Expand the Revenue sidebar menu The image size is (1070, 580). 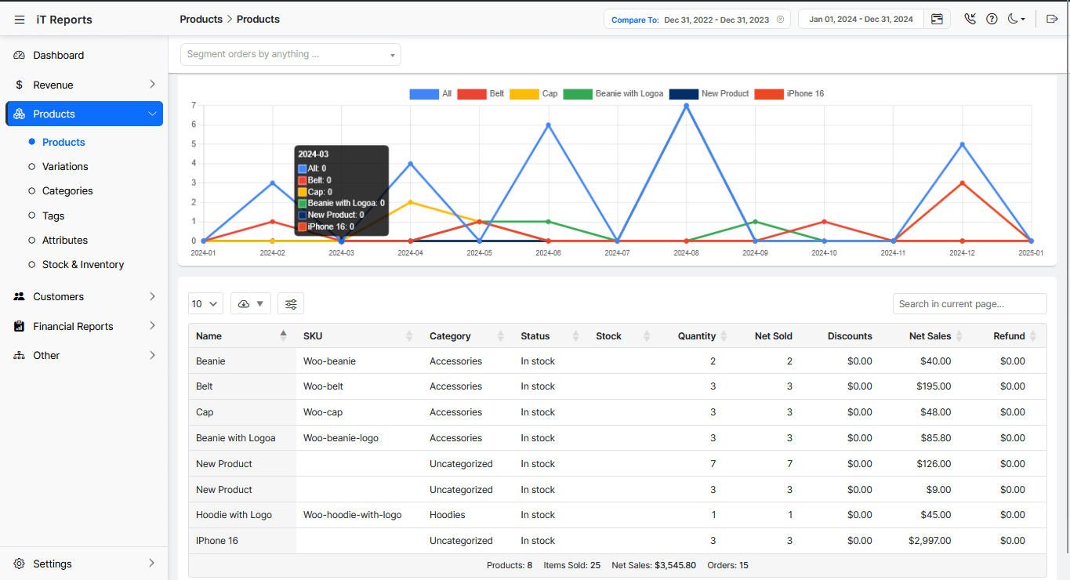84,85
